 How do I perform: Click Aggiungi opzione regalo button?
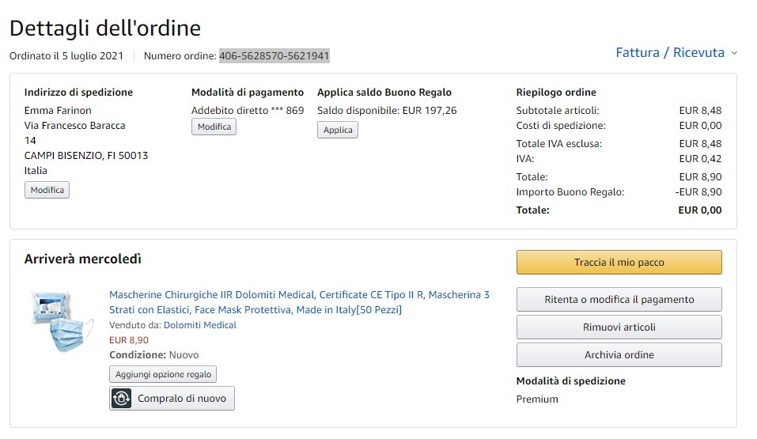(162, 374)
